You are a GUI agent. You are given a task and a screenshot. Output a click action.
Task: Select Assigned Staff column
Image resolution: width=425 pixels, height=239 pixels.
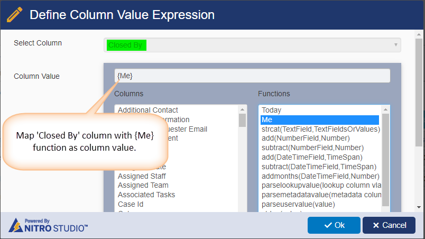pyautogui.click(x=143, y=176)
